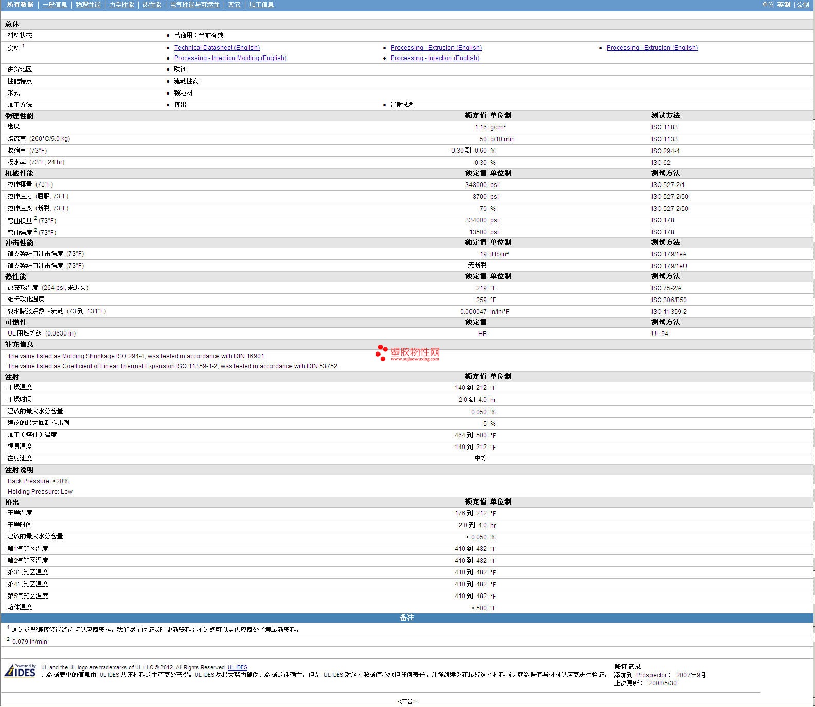Select the ISO 11359-2 cell
The height and width of the screenshot is (707, 815).
point(669,312)
